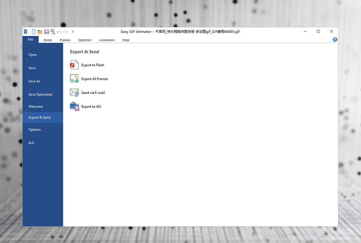Click the Easy GIF Animator filmstrip app icon
The height and width of the screenshot is (243, 361).
26,32
